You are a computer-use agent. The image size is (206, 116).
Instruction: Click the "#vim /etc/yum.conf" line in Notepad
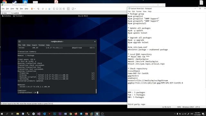point(137,47)
